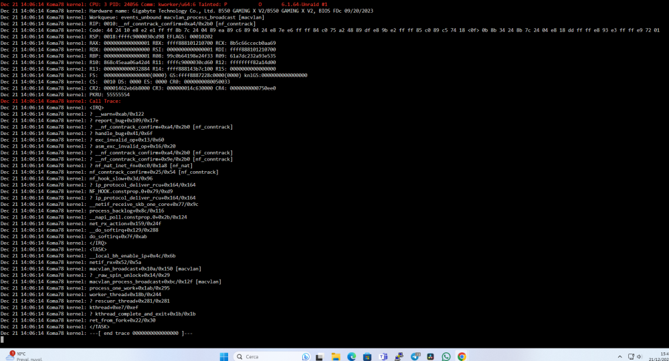Open the weather widget showing 10°C

point(23,356)
